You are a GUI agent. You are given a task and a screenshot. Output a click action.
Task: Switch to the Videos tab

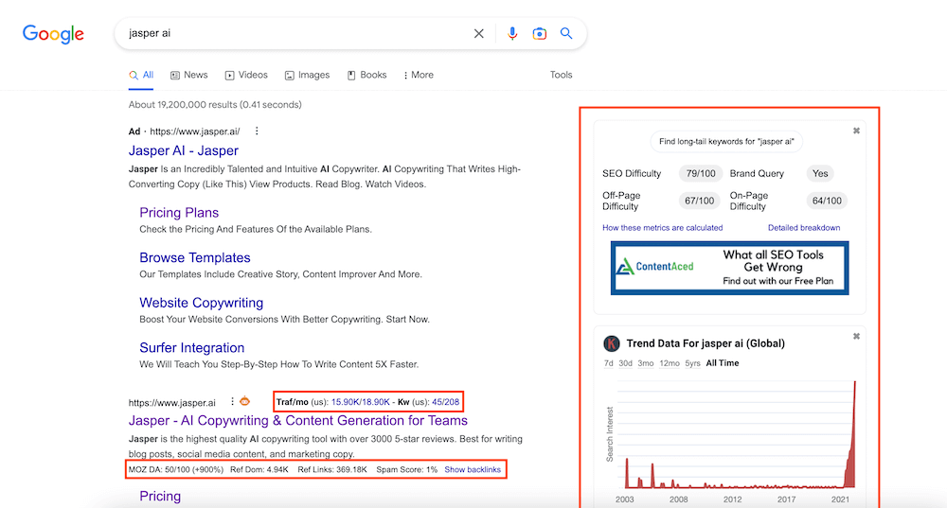point(246,75)
